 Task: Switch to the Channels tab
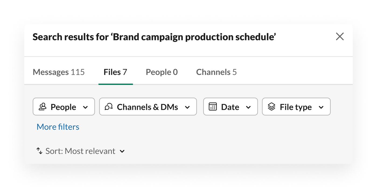tap(216, 72)
